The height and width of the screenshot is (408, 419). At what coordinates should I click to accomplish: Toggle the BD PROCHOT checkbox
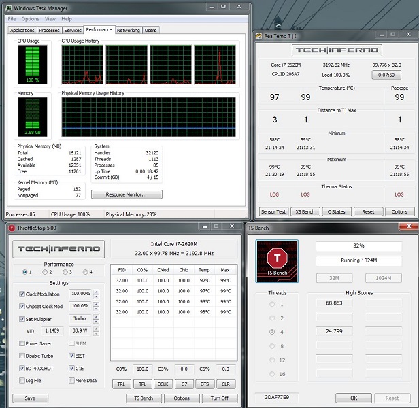click(22, 369)
